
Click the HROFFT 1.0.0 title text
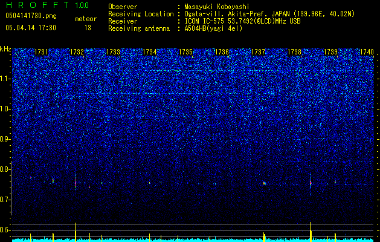point(47,5)
